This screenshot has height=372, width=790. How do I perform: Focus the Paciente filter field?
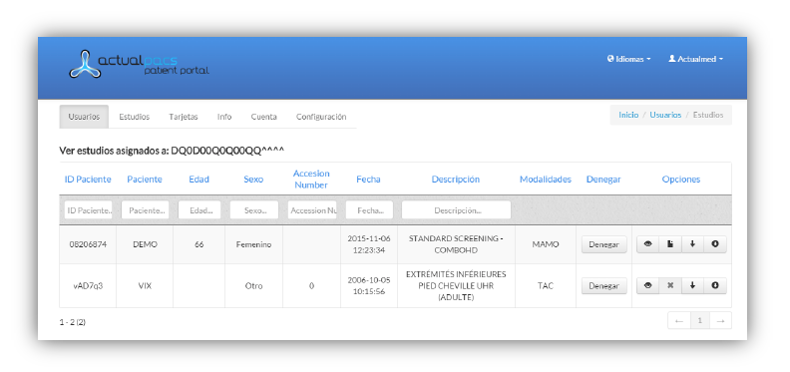[145, 210]
